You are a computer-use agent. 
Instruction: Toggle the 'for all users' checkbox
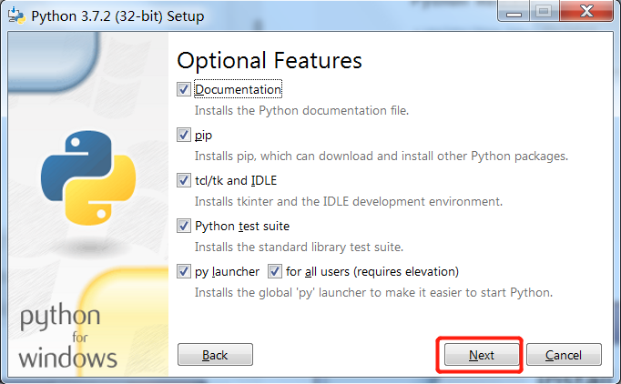click(x=274, y=271)
